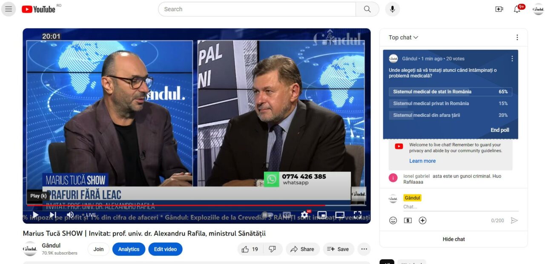545x264 pixels.
Task: Open the Learn more link
Action: (422, 161)
